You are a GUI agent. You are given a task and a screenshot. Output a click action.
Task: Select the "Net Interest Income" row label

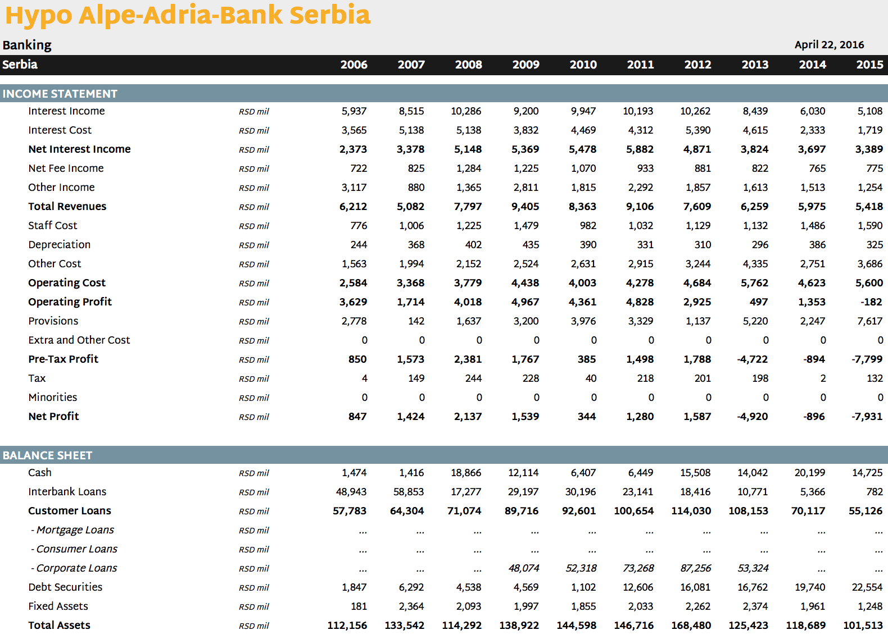(79, 149)
